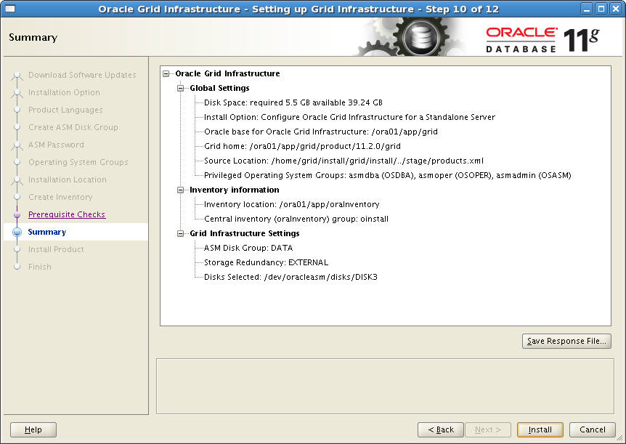Select 'Central inventory (oraInventory) group: oinstall' row
This screenshot has height=444, width=626.
[296, 219]
